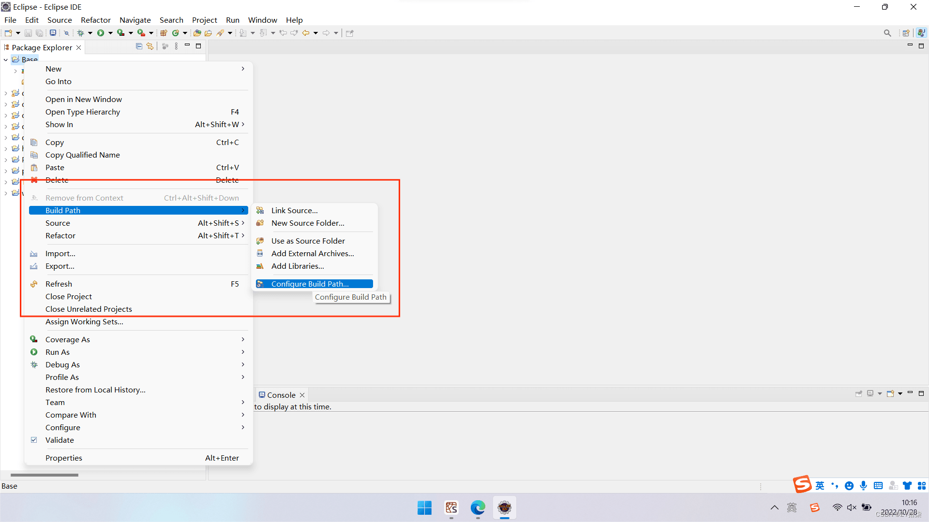
Task: Click the Debug bug toolbar icon
Action: coord(80,33)
